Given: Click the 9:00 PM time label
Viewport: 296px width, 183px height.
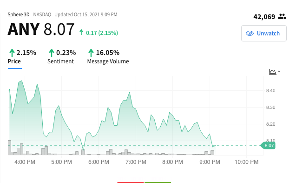Looking at the screenshot, I should pos(210,162).
